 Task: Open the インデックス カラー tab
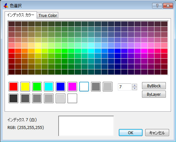click(21, 15)
